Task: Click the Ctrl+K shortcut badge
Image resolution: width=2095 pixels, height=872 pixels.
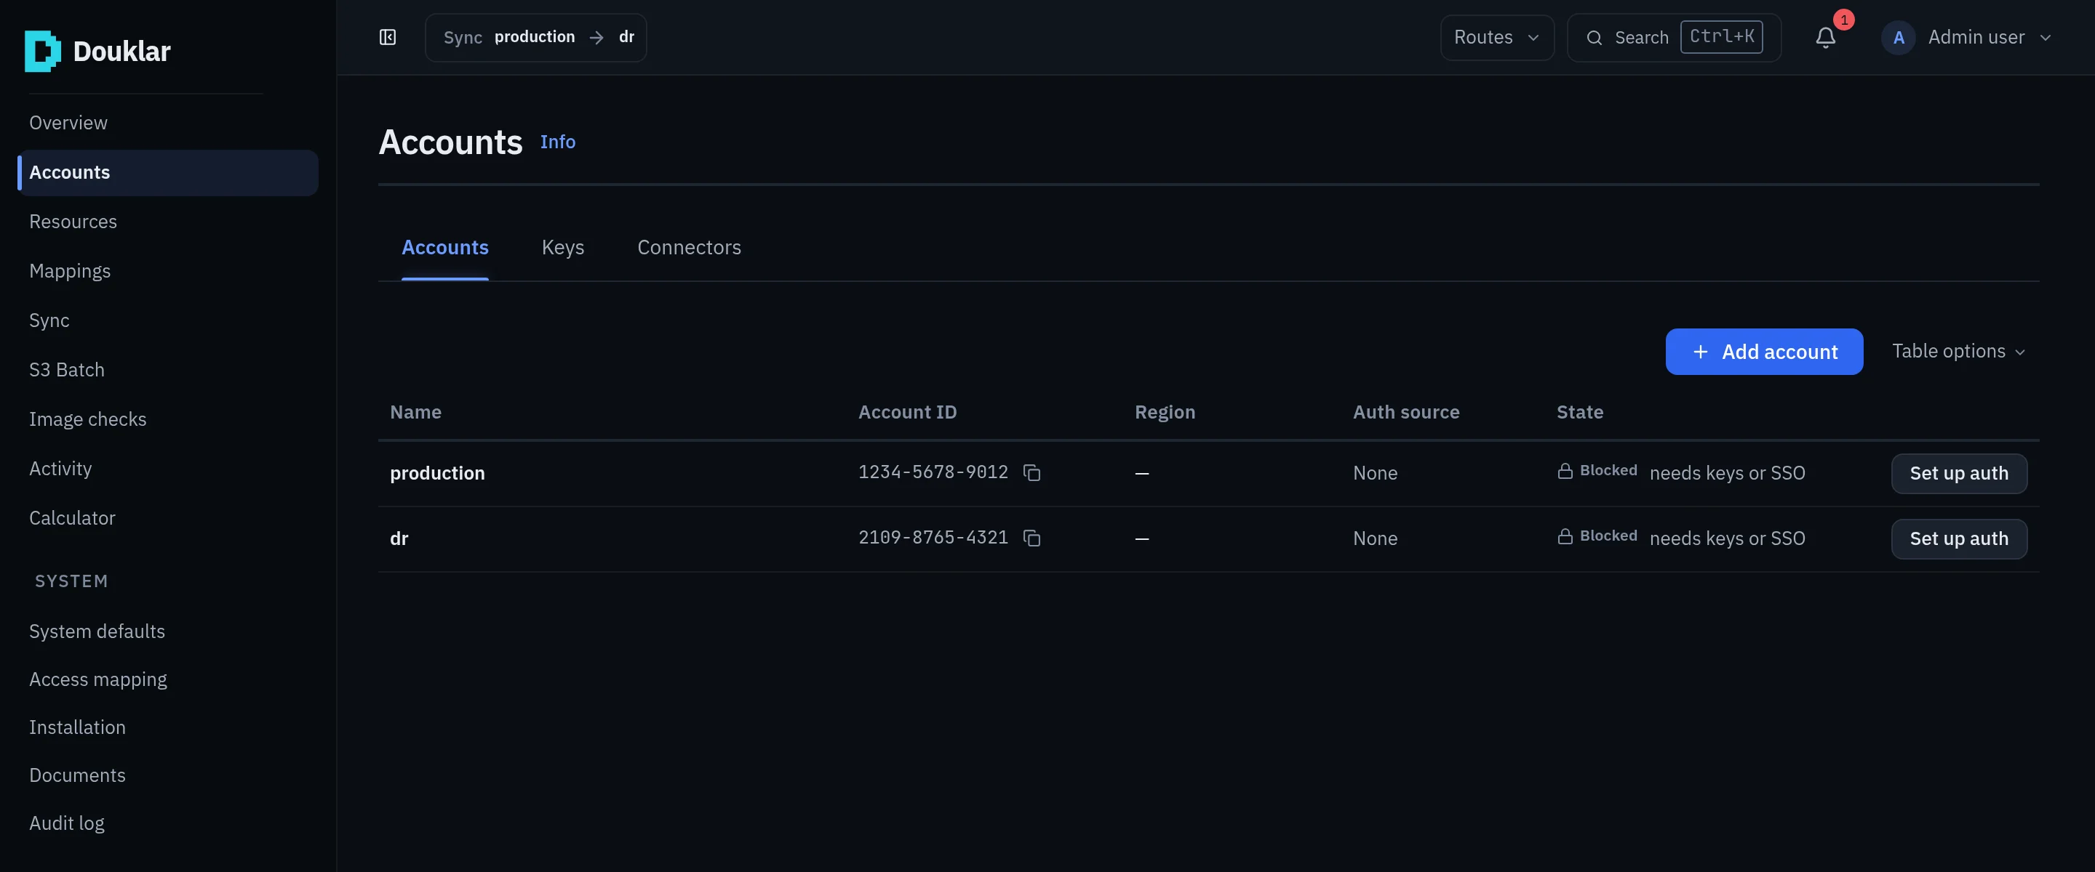Action: 1721,36
